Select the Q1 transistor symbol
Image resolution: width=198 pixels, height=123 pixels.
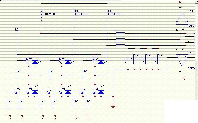(x=28, y=60)
